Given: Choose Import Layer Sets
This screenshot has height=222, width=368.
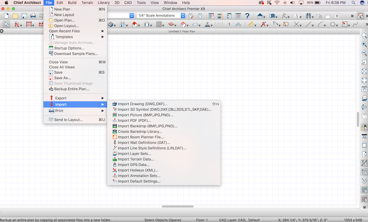Looking at the screenshot, I should [x=164, y=154].
